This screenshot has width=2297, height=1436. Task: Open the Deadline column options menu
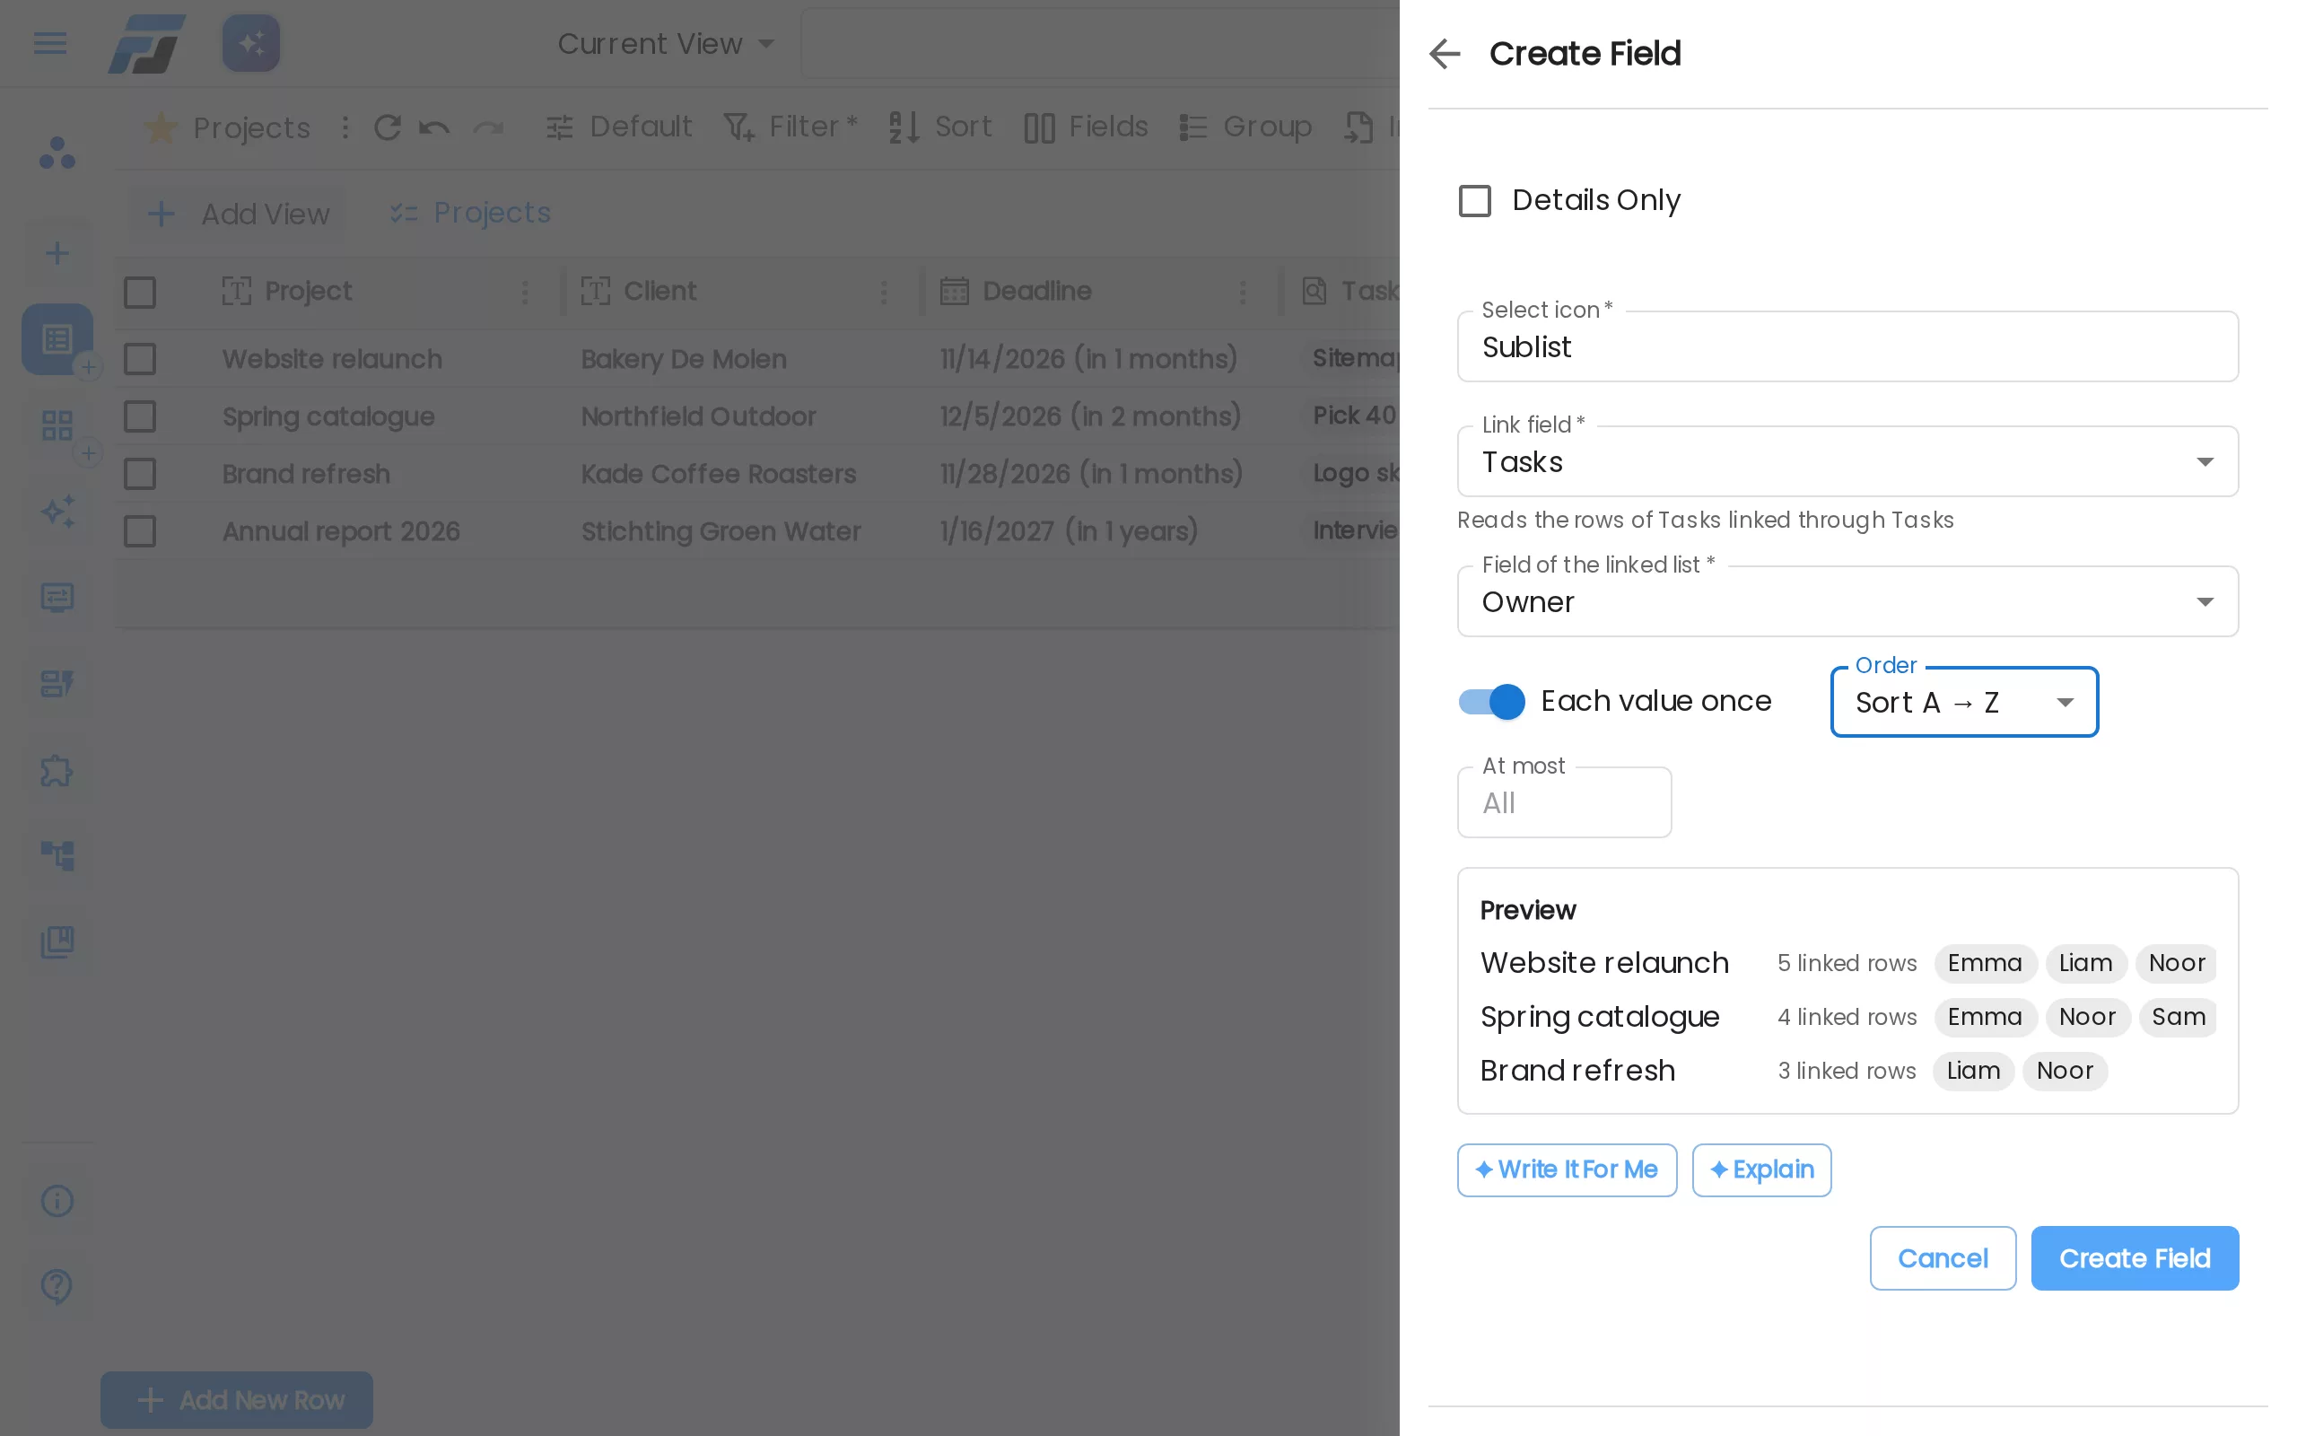point(1243,292)
